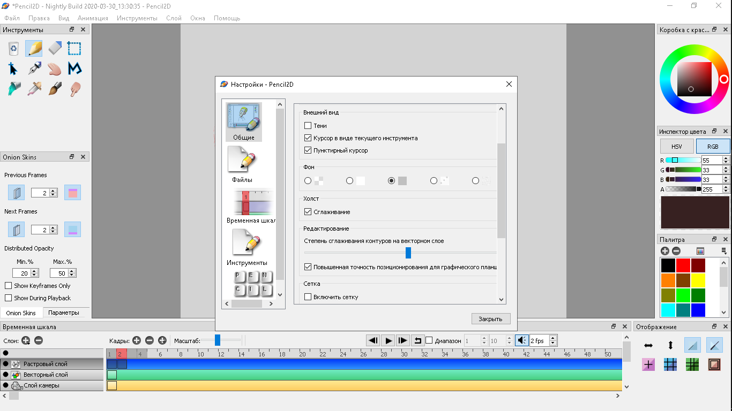Viewport: 732px width, 411px height.
Task: Add a new keyframe
Action: pyautogui.click(x=137, y=340)
